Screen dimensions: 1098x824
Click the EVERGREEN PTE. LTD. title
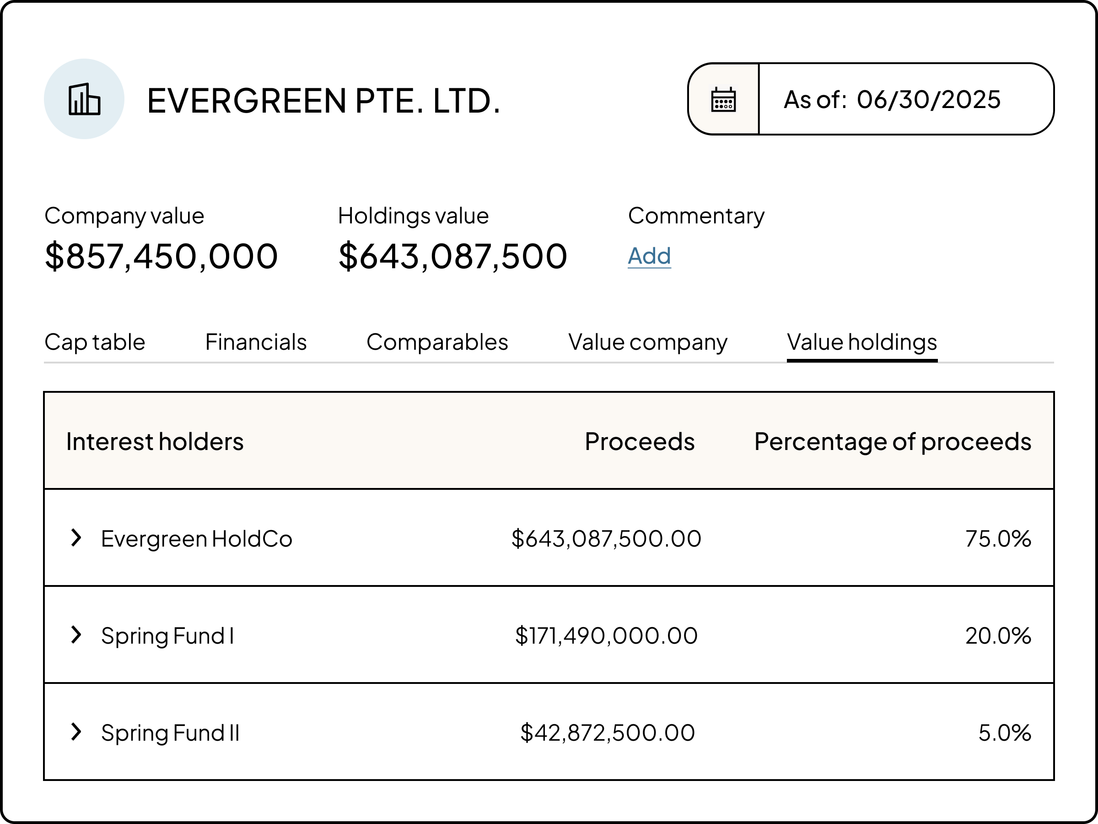tap(323, 100)
